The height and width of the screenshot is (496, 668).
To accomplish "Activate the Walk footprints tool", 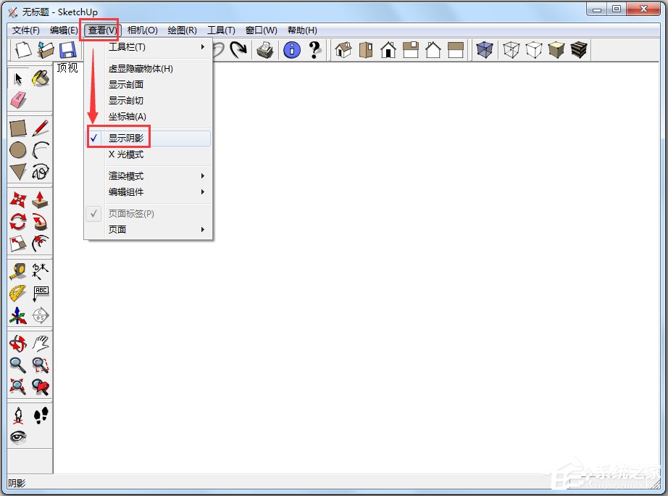I will click(x=41, y=416).
